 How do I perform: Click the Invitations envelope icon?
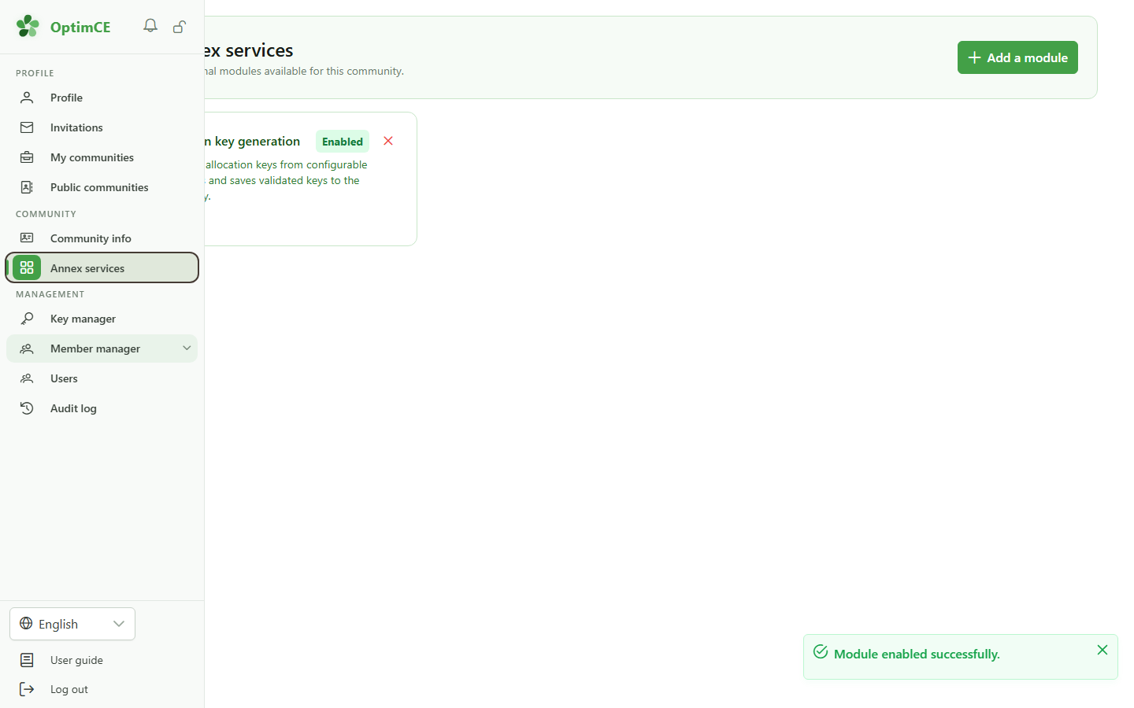(x=27, y=127)
